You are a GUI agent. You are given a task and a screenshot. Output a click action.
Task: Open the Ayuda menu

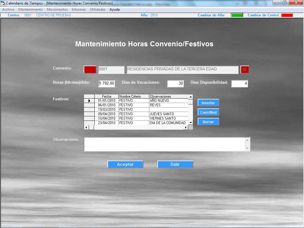tap(114, 9)
